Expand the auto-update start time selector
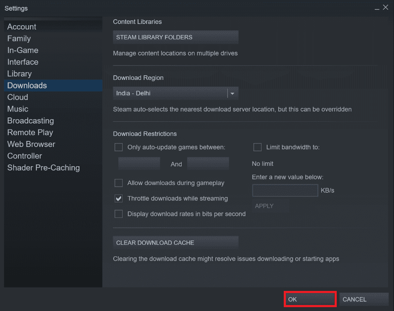Screen dimensions: 394x311 click(139, 163)
